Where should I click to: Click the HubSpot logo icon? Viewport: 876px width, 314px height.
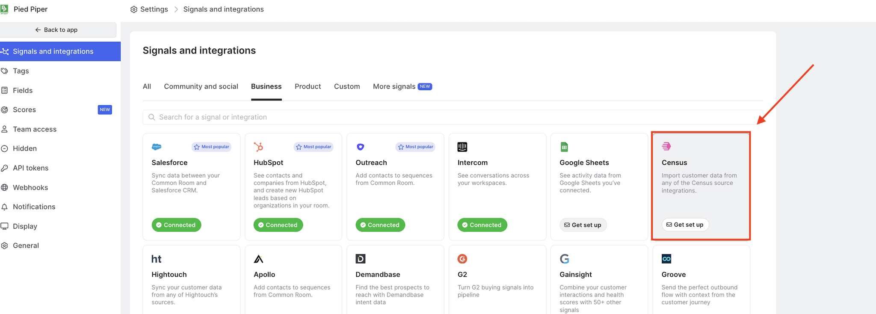(x=258, y=147)
